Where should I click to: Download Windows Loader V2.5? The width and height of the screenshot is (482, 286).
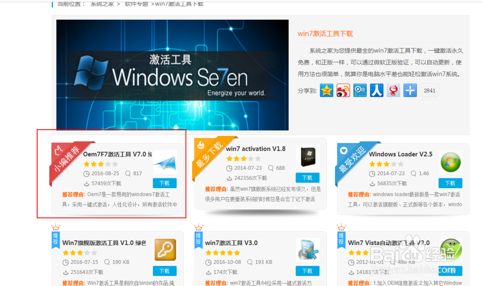pyautogui.click(x=450, y=183)
